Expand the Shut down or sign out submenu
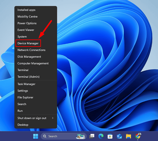Image resolution: width=158 pixels, height=141 pixels. point(36,118)
